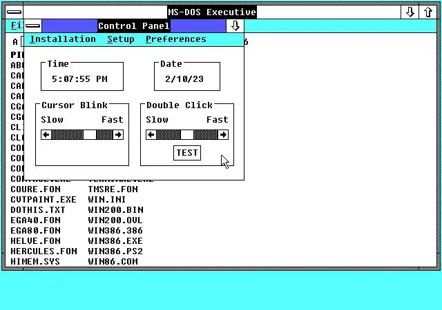442x310 pixels.
Task: Select HELVE.FON in the file list
Action: [x=35, y=241]
